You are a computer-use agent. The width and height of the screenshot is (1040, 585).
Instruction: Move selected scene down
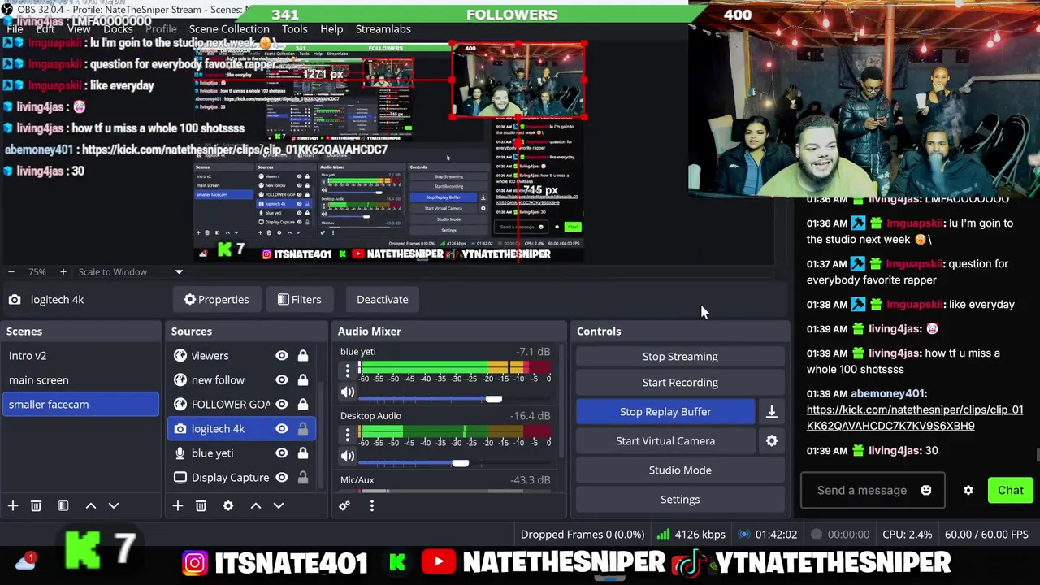[x=114, y=505]
